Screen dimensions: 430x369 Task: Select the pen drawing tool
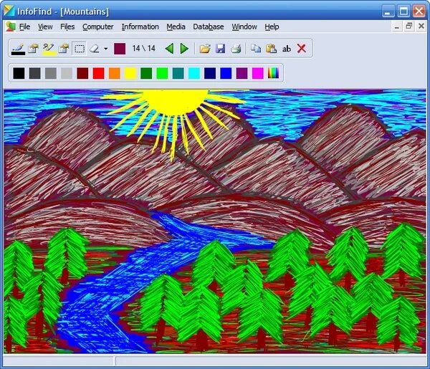point(18,49)
